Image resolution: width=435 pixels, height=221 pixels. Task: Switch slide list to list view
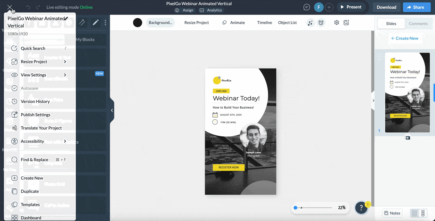(423, 213)
